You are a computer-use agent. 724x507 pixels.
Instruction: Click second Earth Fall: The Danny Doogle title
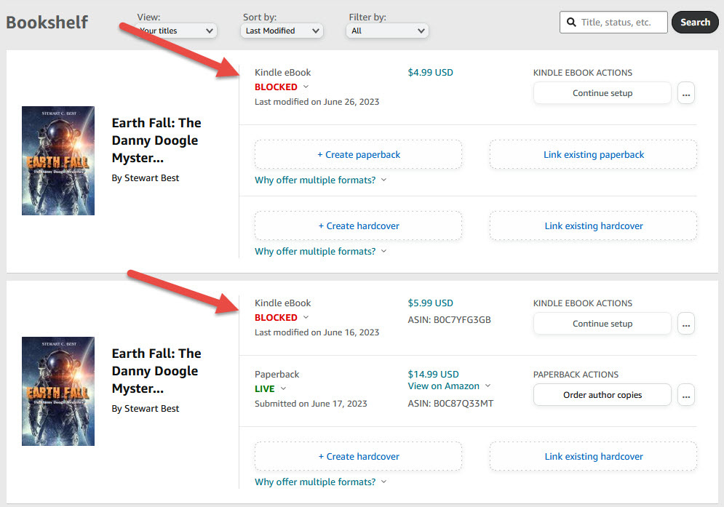(156, 371)
